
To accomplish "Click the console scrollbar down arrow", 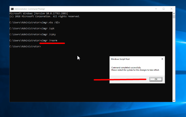I will (x=174, y=100).
